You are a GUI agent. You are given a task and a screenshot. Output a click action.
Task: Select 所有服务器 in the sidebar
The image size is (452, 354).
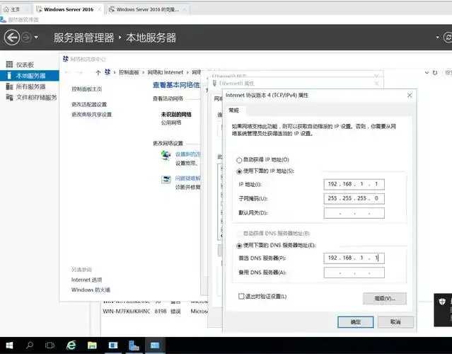(30, 86)
